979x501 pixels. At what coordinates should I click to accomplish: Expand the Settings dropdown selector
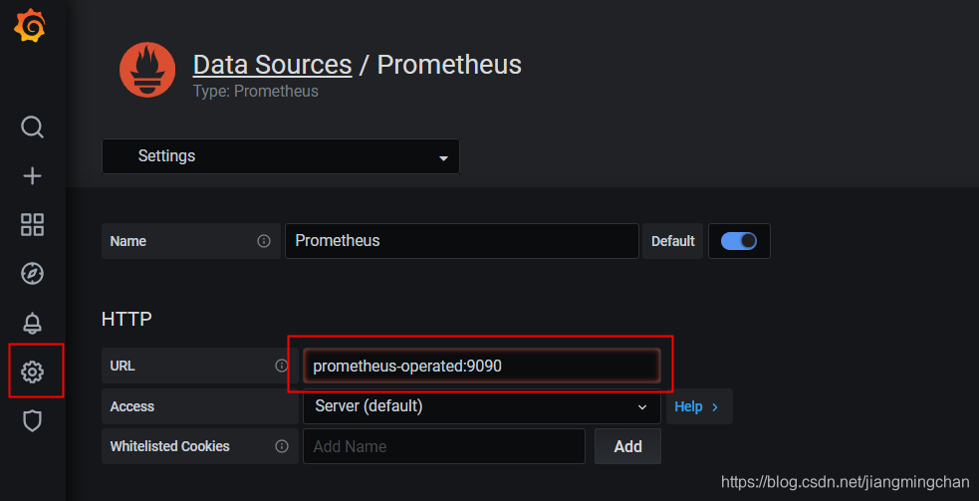[x=280, y=156]
